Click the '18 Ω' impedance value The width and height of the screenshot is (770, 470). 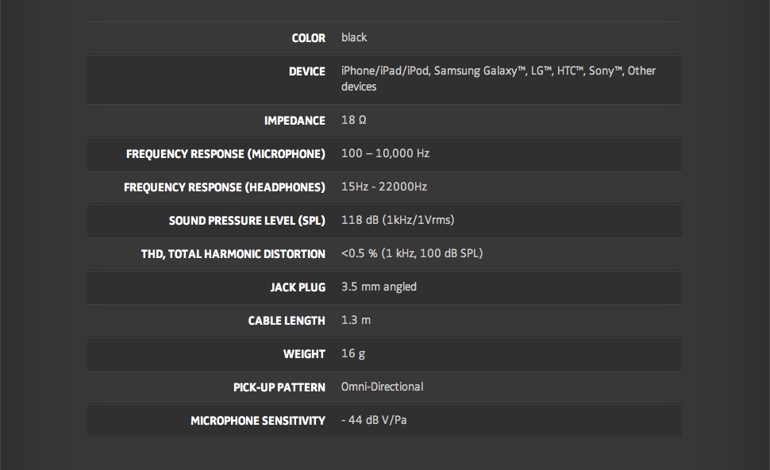pyautogui.click(x=353, y=120)
